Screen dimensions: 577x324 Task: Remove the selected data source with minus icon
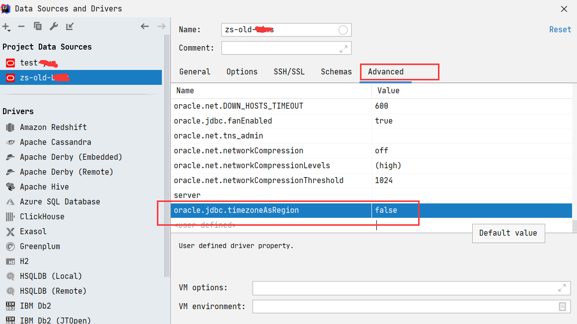(x=21, y=26)
